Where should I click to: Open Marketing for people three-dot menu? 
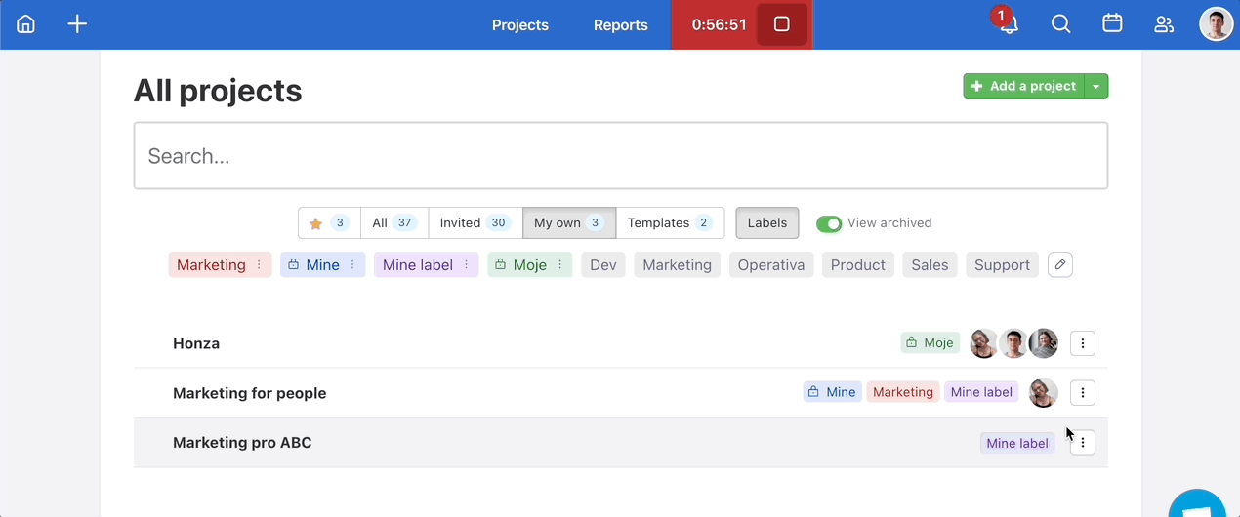point(1083,393)
